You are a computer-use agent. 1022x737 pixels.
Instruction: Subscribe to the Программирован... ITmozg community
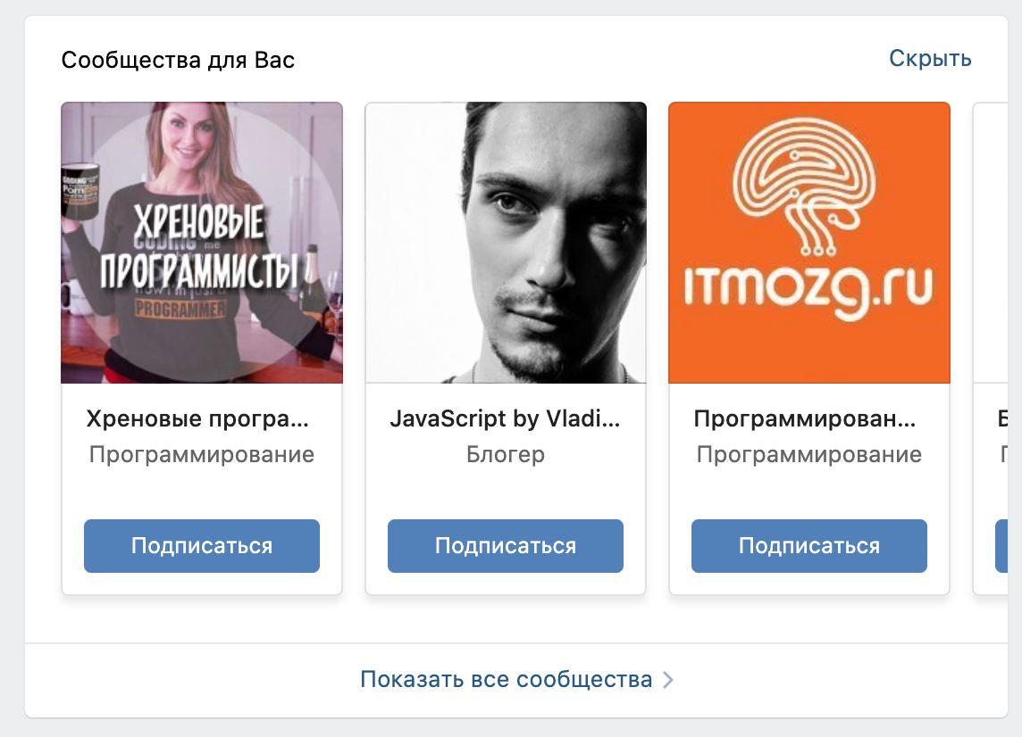click(x=808, y=545)
